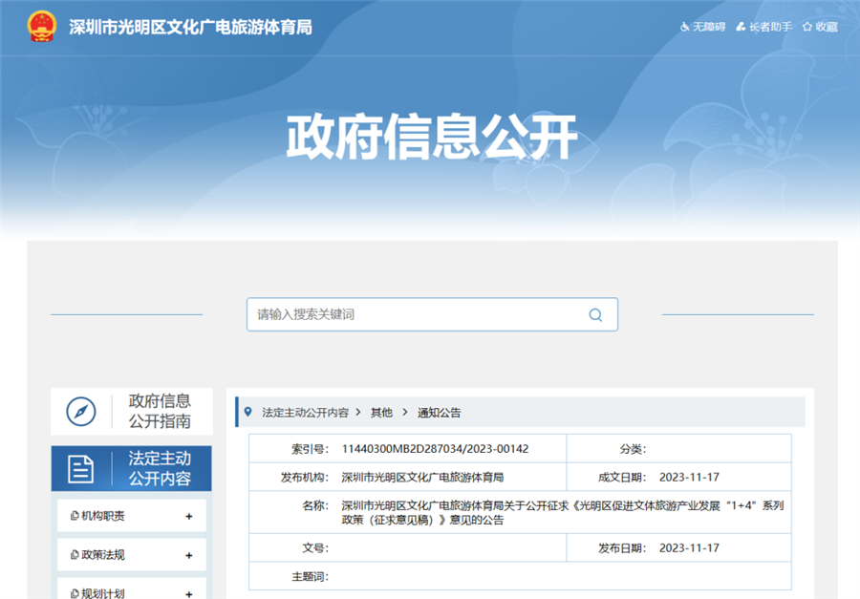
Task: Open the 长者助手 elder assistant
Action: 764,27
